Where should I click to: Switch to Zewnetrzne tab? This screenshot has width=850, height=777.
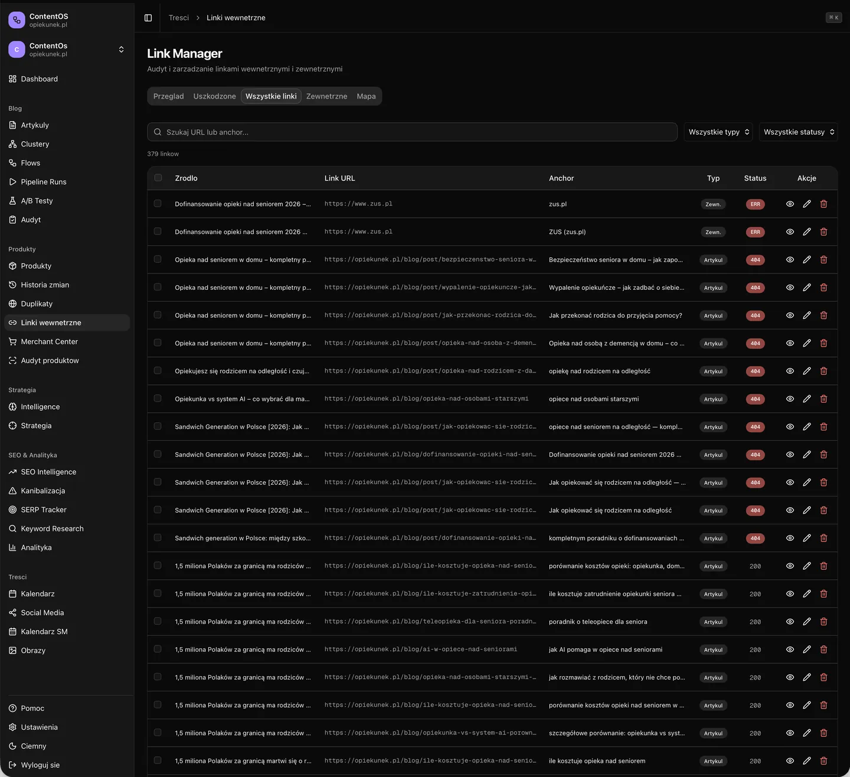tap(326, 96)
